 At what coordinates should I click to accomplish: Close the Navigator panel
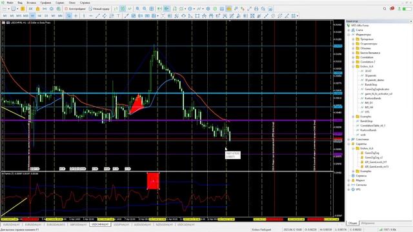[x=411, y=21]
